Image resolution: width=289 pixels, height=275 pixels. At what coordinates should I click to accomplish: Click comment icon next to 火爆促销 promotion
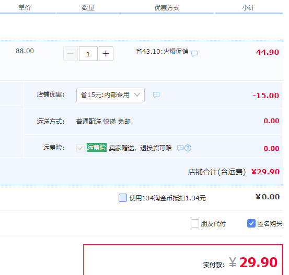click(x=194, y=53)
